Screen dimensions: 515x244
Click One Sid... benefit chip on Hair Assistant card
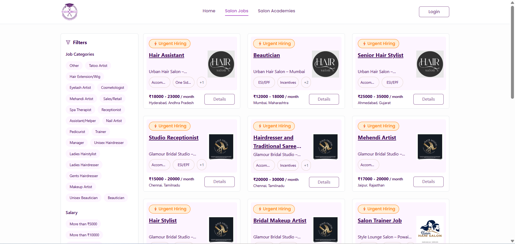pyautogui.click(x=183, y=82)
